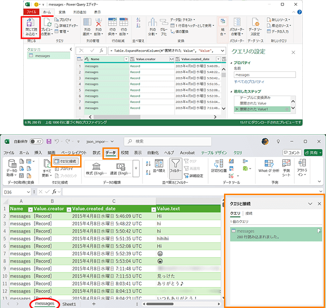Click Excel search box
The height and width of the screenshot is (308, 326).
pos(168,141)
